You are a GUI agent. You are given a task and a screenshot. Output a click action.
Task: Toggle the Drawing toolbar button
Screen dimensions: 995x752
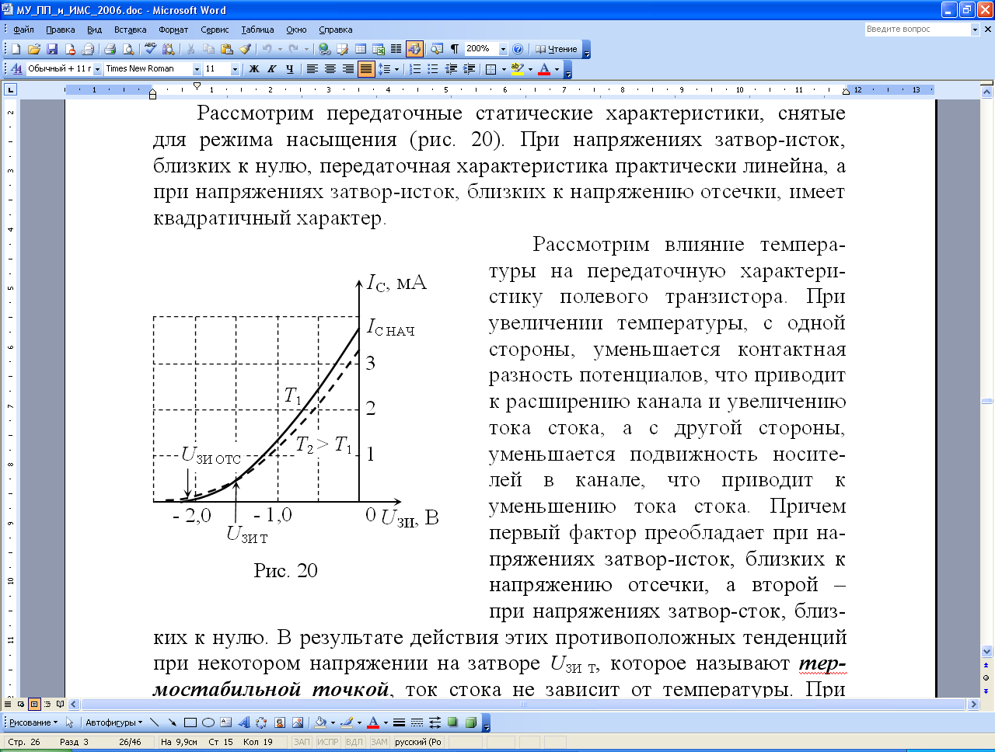coord(414,49)
